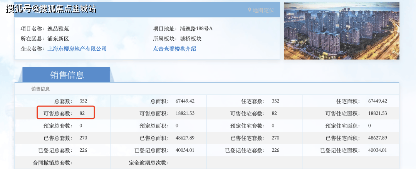Click the 总套数 value 352
This screenshot has width=416, height=169.
pos(83,101)
